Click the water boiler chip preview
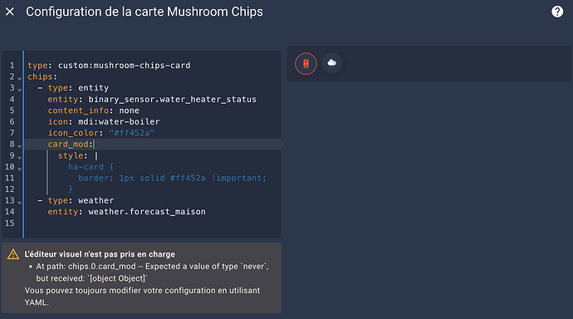Viewport: 573px width, 319px height. click(x=306, y=64)
